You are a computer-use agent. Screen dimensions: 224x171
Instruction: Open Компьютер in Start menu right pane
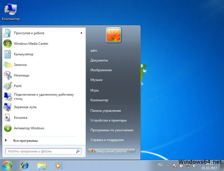[99, 100]
